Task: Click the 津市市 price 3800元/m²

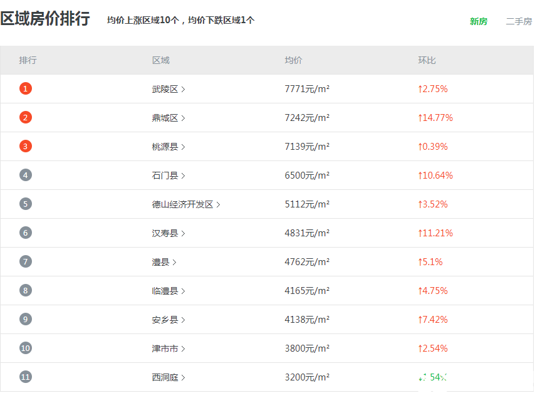Action: [307, 348]
